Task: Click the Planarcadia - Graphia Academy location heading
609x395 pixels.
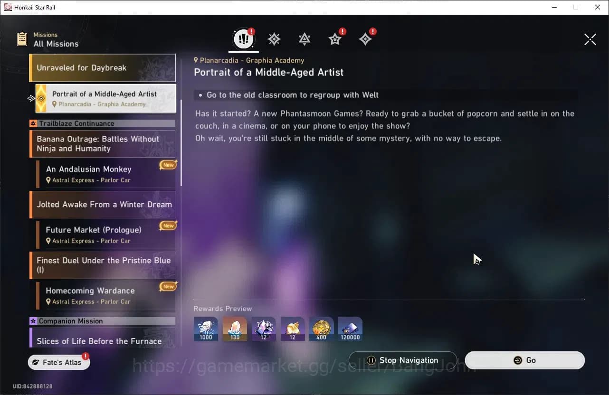Action: tap(252, 60)
